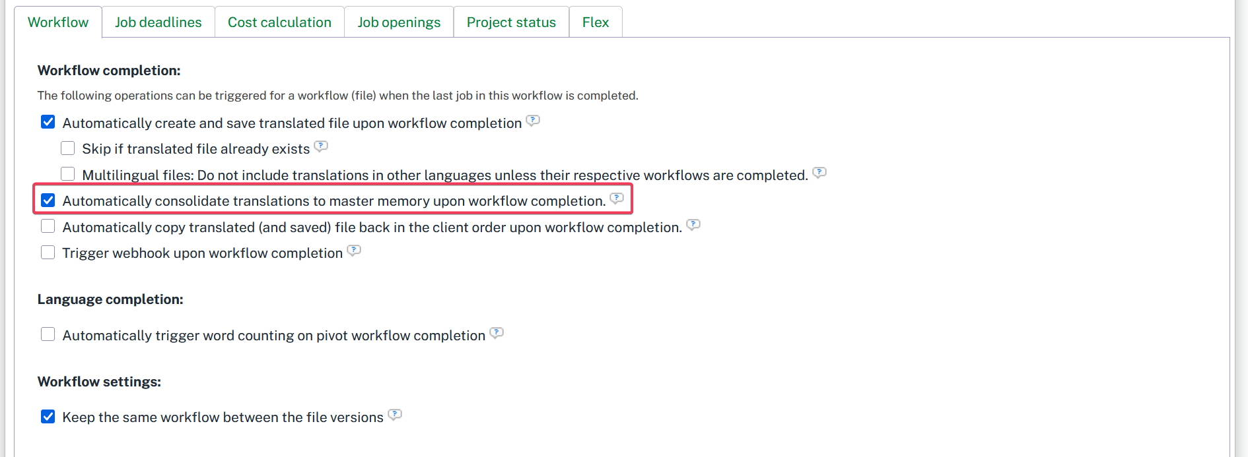
Task: Switch to the Job deadlines tab
Action: click(x=158, y=22)
